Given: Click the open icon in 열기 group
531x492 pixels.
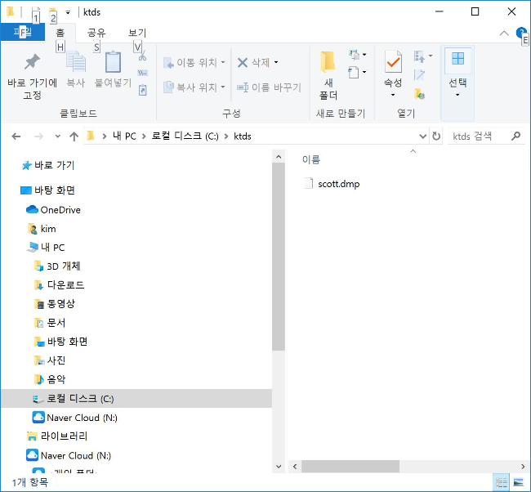Looking at the screenshot, I should click(419, 56).
